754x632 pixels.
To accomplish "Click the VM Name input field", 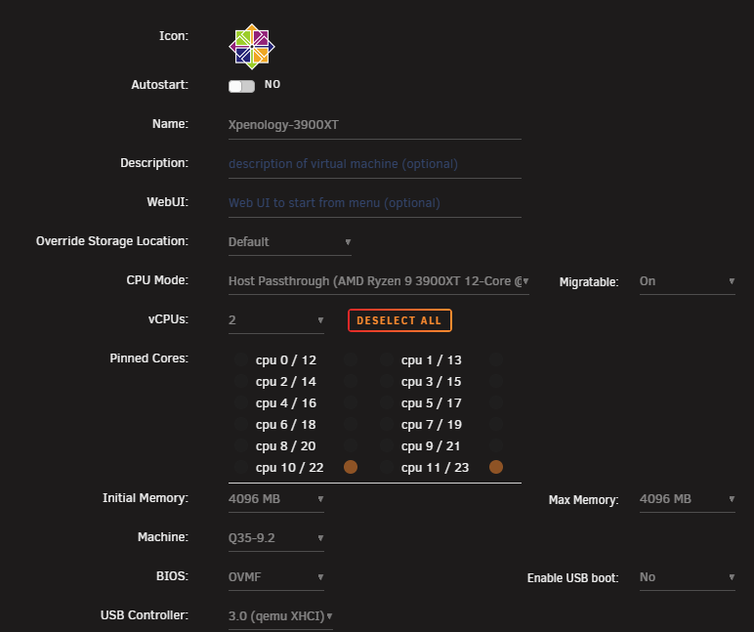I will point(375,125).
